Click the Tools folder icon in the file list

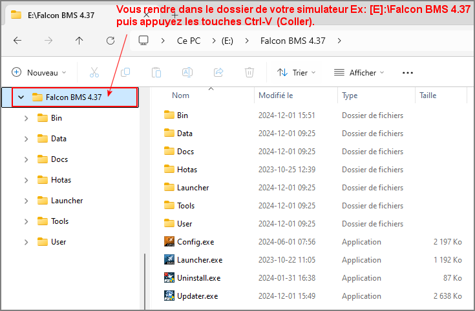[169, 205]
